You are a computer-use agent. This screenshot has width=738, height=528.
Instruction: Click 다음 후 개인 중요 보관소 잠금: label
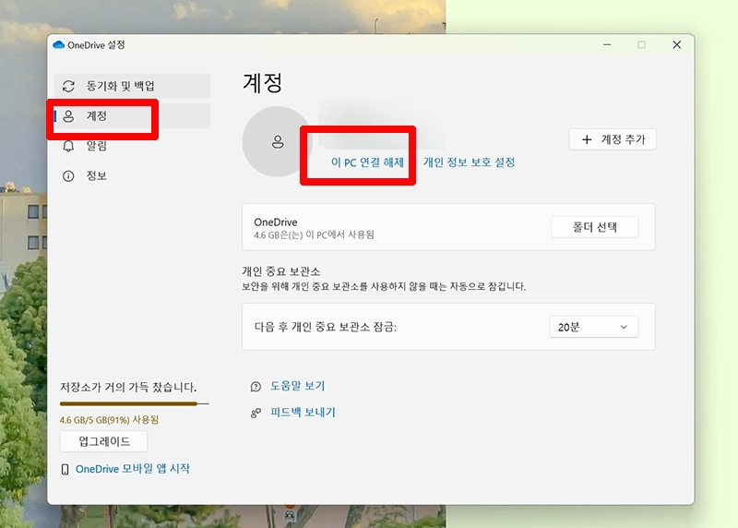pos(326,327)
